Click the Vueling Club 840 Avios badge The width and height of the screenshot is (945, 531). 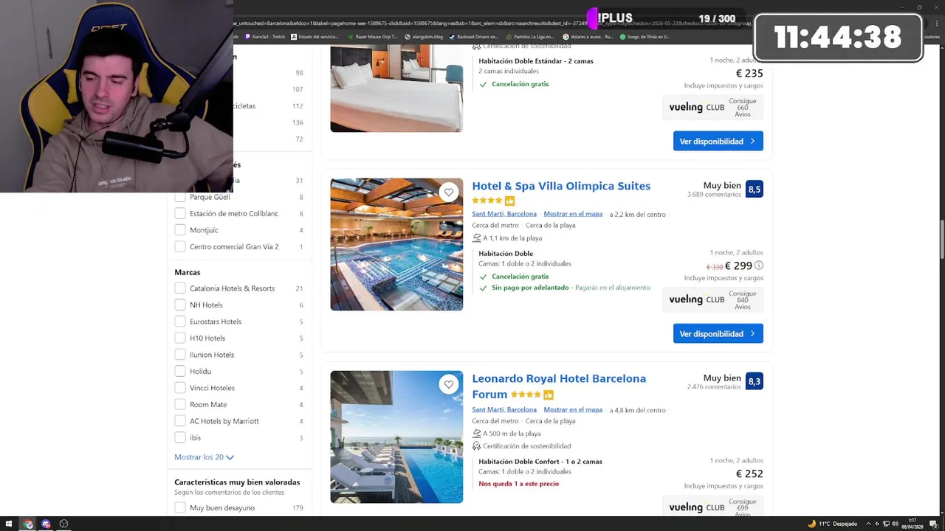coord(713,300)
